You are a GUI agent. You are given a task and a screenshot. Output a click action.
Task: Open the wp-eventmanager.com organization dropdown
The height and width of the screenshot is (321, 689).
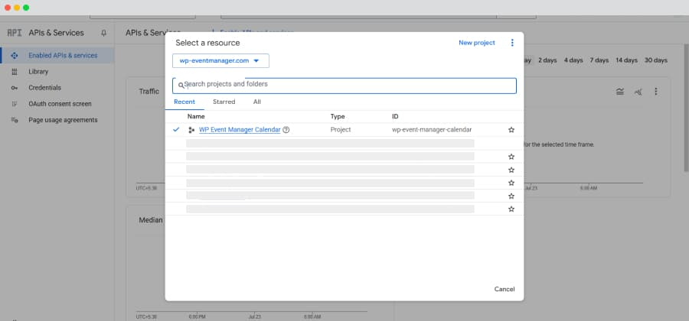coord(220,61)
